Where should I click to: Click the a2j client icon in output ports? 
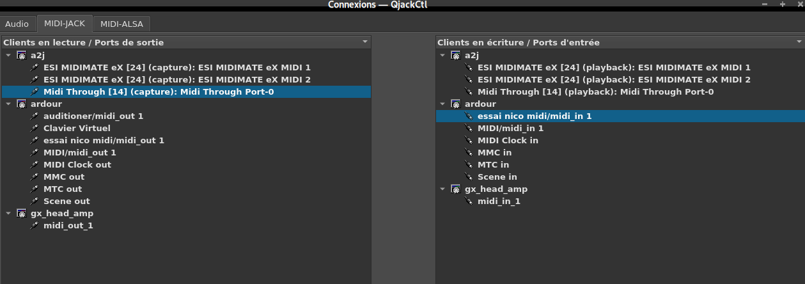[x=22, y=56]
